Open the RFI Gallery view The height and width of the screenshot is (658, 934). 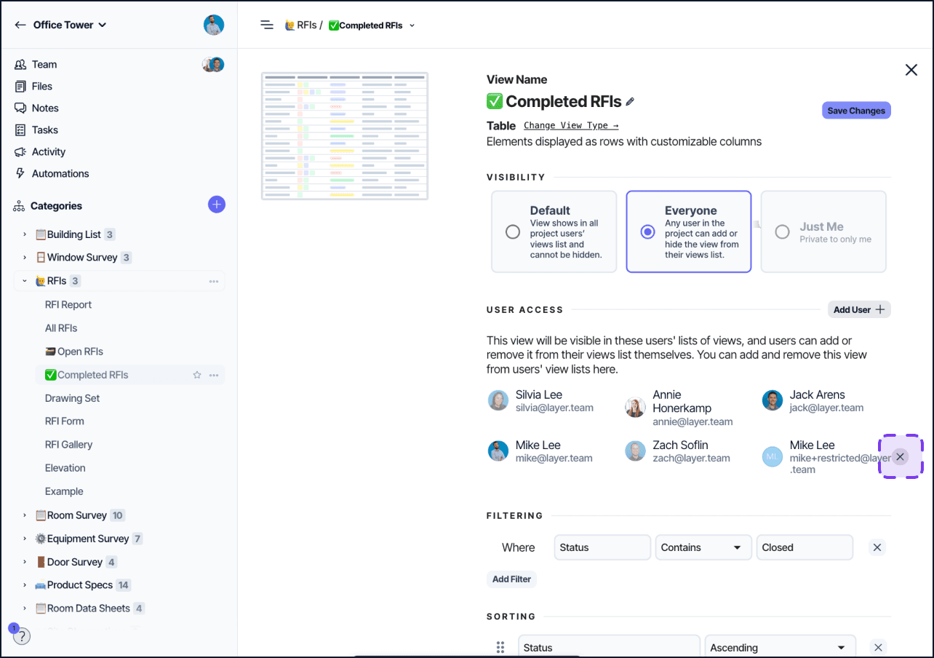point(68,444)
